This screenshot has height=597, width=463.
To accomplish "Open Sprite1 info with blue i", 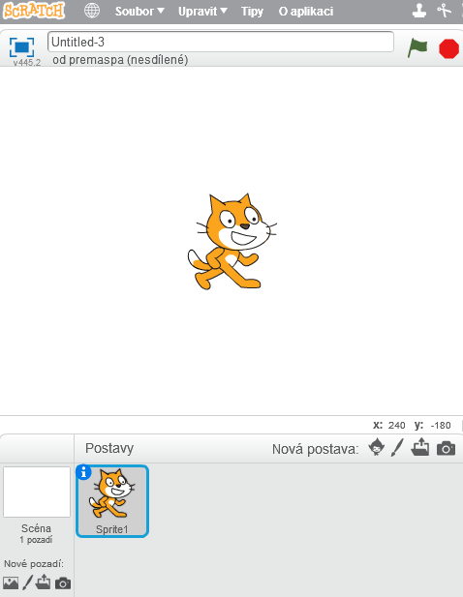I will 83,472.
